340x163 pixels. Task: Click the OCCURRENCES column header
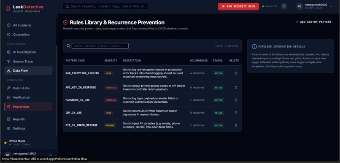[199, 61]
